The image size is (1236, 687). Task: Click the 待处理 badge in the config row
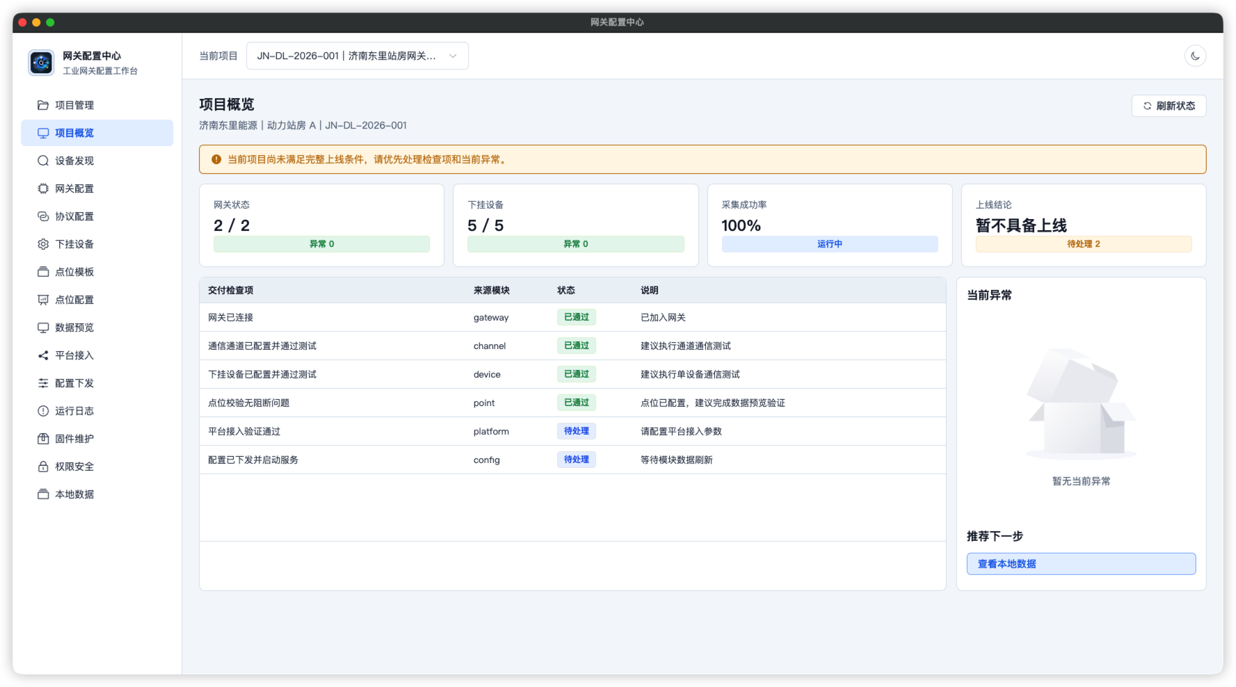[576, 460]
